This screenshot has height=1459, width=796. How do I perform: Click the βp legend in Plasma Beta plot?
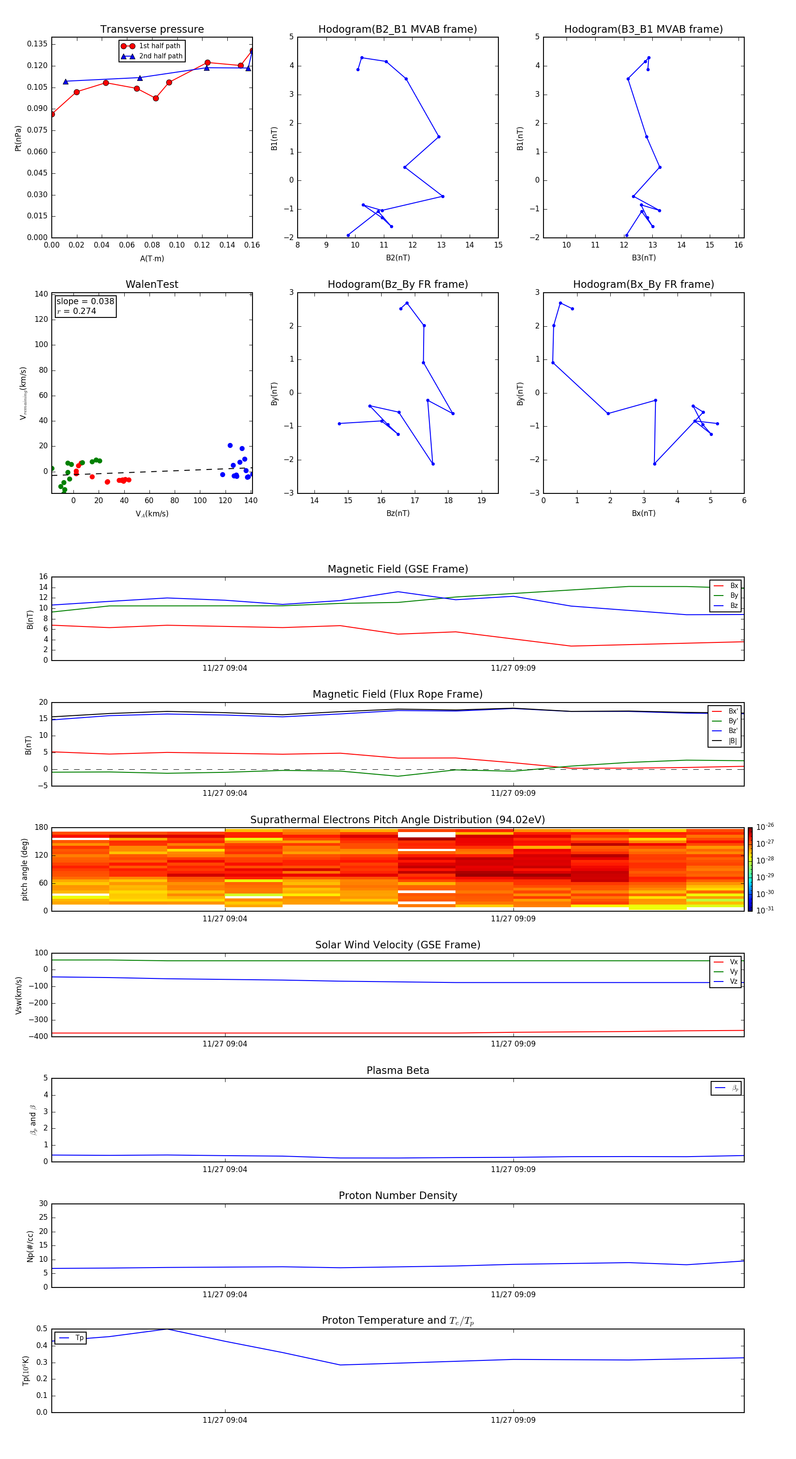[726, 1088]
